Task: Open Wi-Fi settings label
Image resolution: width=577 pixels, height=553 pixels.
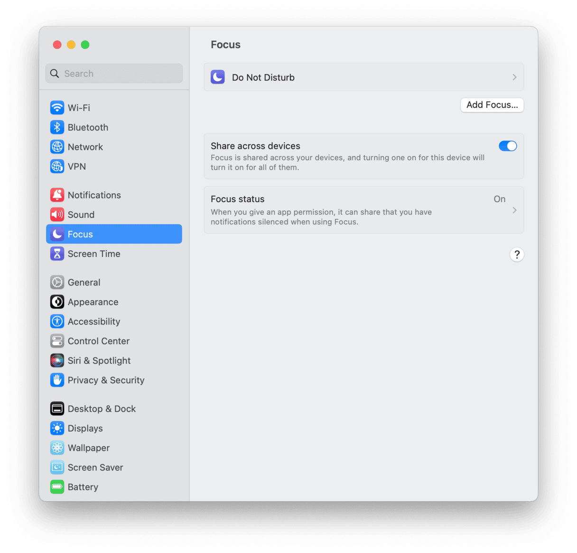Action: [x=79, y=108]
